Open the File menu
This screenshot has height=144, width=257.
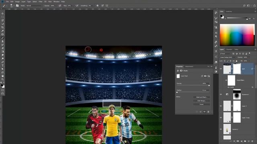7,2
